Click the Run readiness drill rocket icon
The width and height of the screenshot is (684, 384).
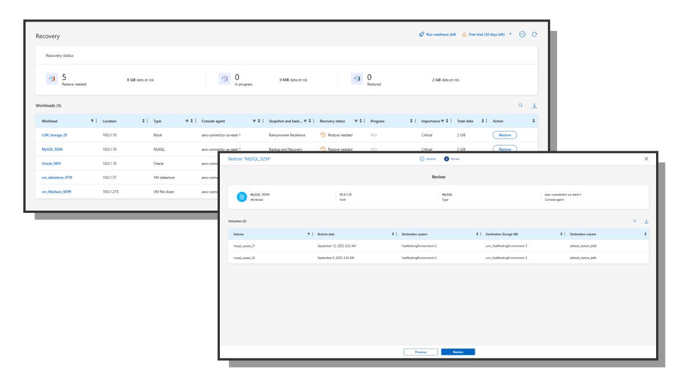tap(422, 34)
